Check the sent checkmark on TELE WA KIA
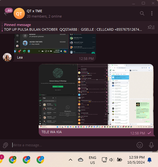 pyautogui.click(x=149, y=133)
